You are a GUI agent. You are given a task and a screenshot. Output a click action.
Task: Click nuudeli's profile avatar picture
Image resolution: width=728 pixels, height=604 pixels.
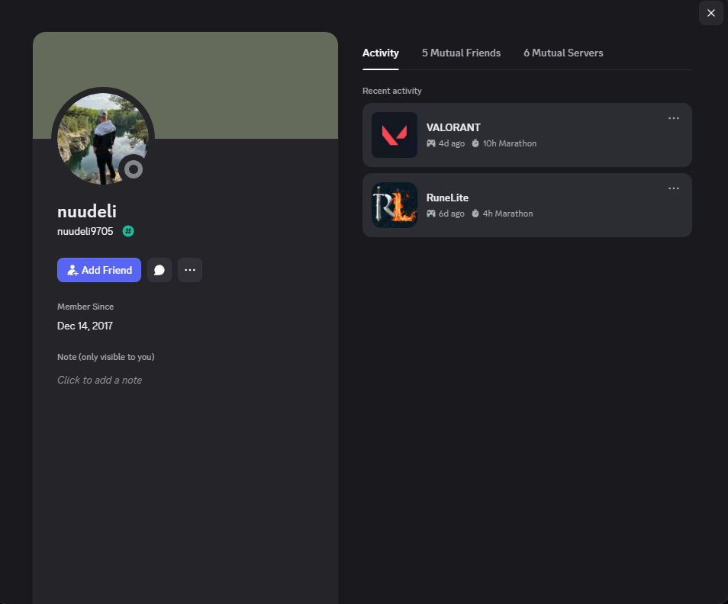pos(102,138)
